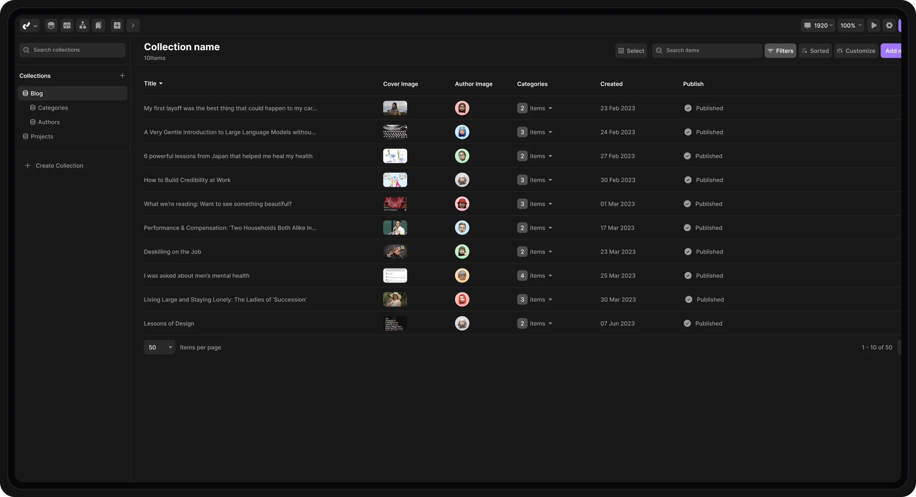The width and height of the screenshot is (916, 497).
Task: Click the Sorted button
Action: 815,51
